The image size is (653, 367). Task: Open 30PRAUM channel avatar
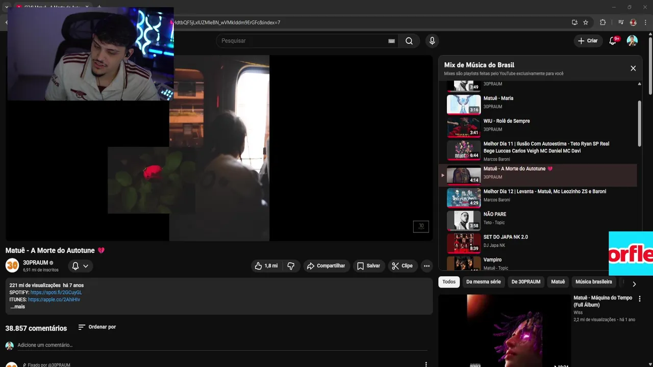(12, 266)
